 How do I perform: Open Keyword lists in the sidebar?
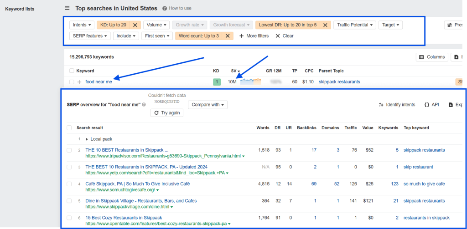coord(20,9)
